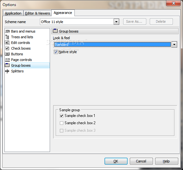This screenshot has width=183, height=170.
Task: Click the Standard look & feel field
Action: tap(112, 44)
